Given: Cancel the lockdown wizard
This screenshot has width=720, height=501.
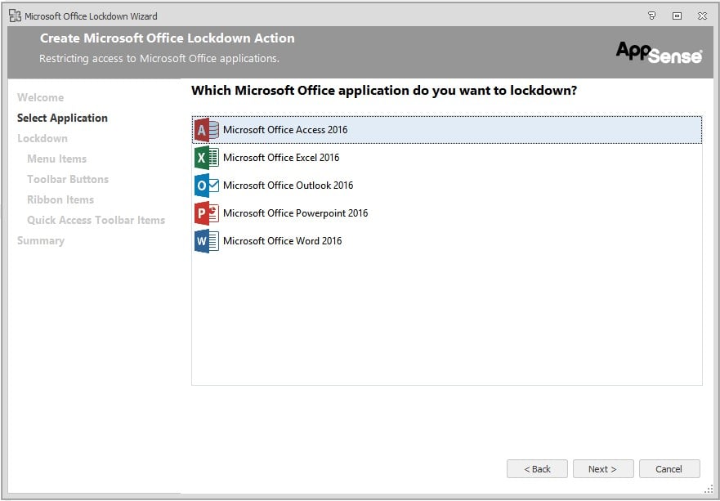Looking at the screenshot, I should point(669,469).
